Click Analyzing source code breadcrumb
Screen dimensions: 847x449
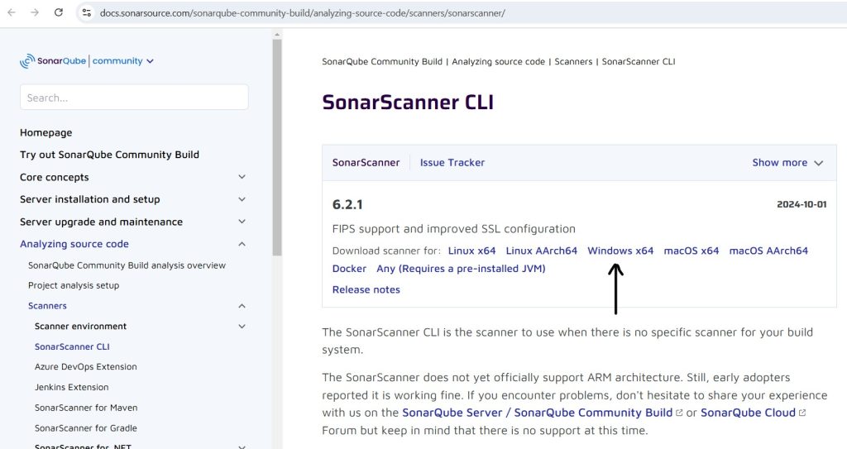pos(498,61)
